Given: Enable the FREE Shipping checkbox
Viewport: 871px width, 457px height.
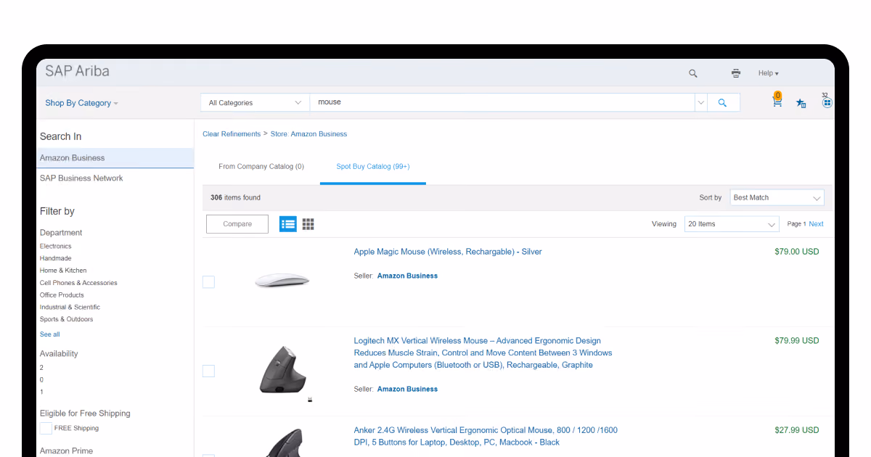Looking at the screenshot, I should [46, 428].
